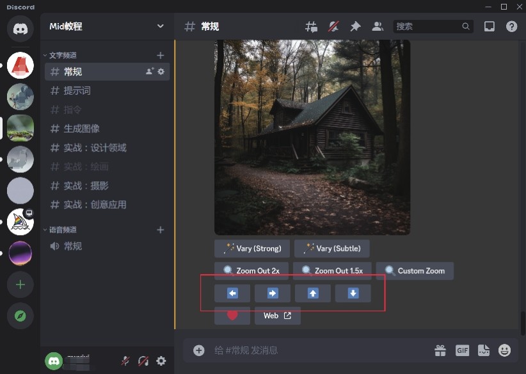Screen dimensions: 526x374
Task: Click the chat scrollbar thumb
Action: point(523,323)
